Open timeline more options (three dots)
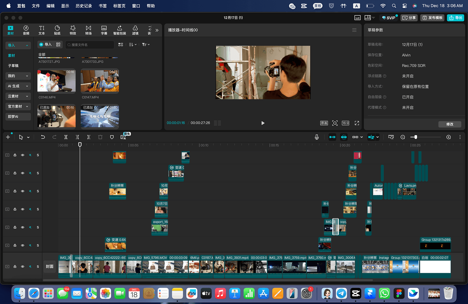This screenshot has height=304, width=468. coord(460,137)
